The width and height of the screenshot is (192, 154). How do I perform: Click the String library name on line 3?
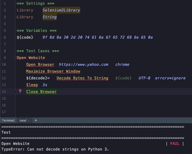point(49,17)
